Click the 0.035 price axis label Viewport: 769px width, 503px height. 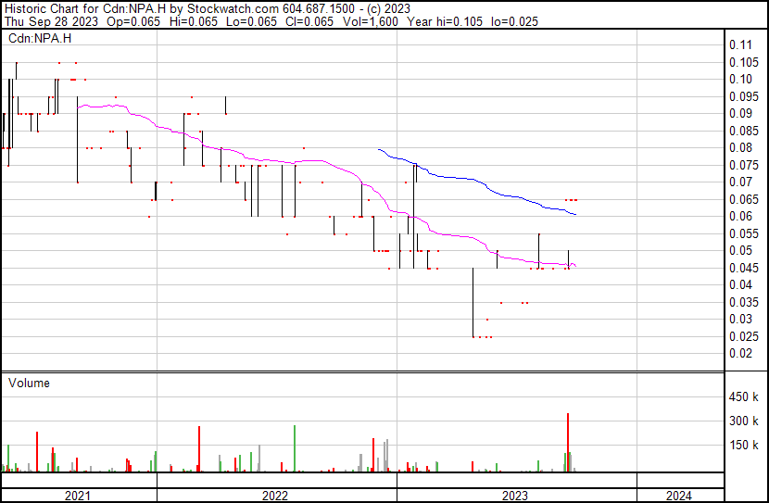click(x=744, y=303)
